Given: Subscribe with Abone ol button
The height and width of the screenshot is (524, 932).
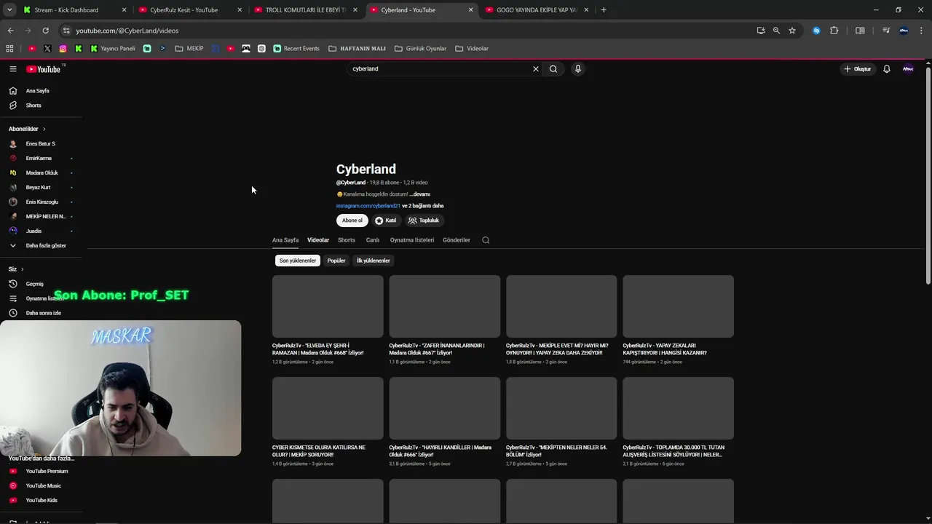Looking at the screenshot, I should tap(352, 221).
